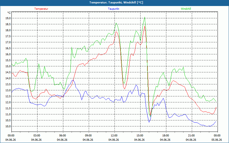Click the '15,5' y-axis value
The image size is (229, 143).
point(8,60)
